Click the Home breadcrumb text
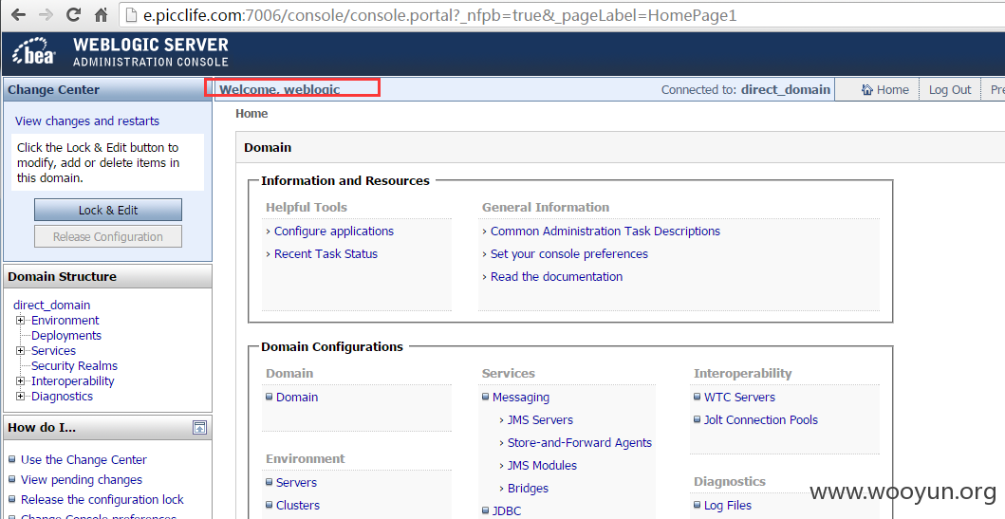The image size is (1005, 519). (251, 114)
